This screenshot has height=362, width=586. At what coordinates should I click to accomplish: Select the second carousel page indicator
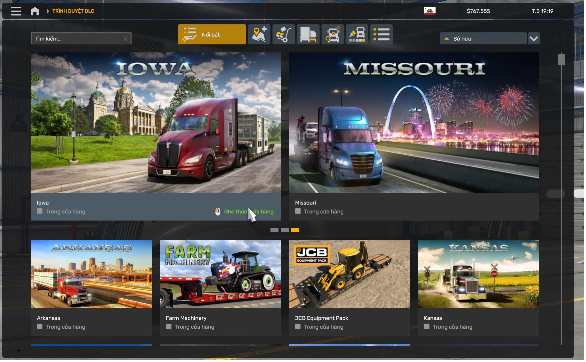[285, 230]
